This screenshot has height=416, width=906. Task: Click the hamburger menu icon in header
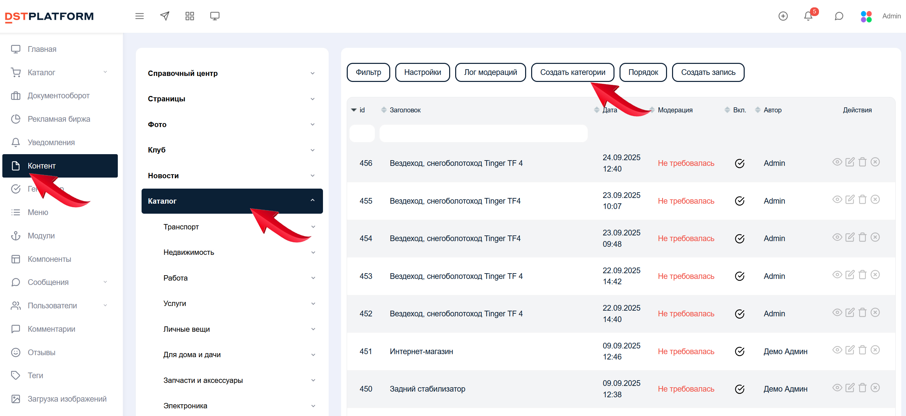click(x=139, y=16)
